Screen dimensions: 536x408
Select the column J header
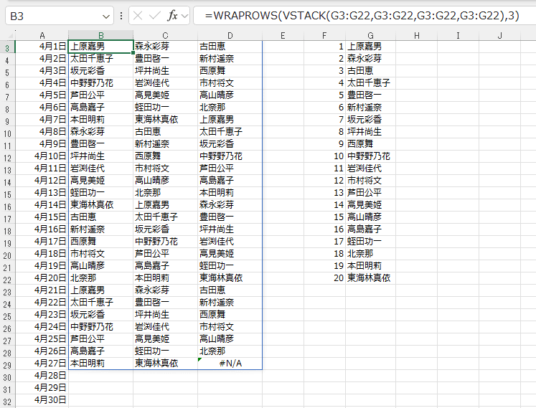coord(500,35)
